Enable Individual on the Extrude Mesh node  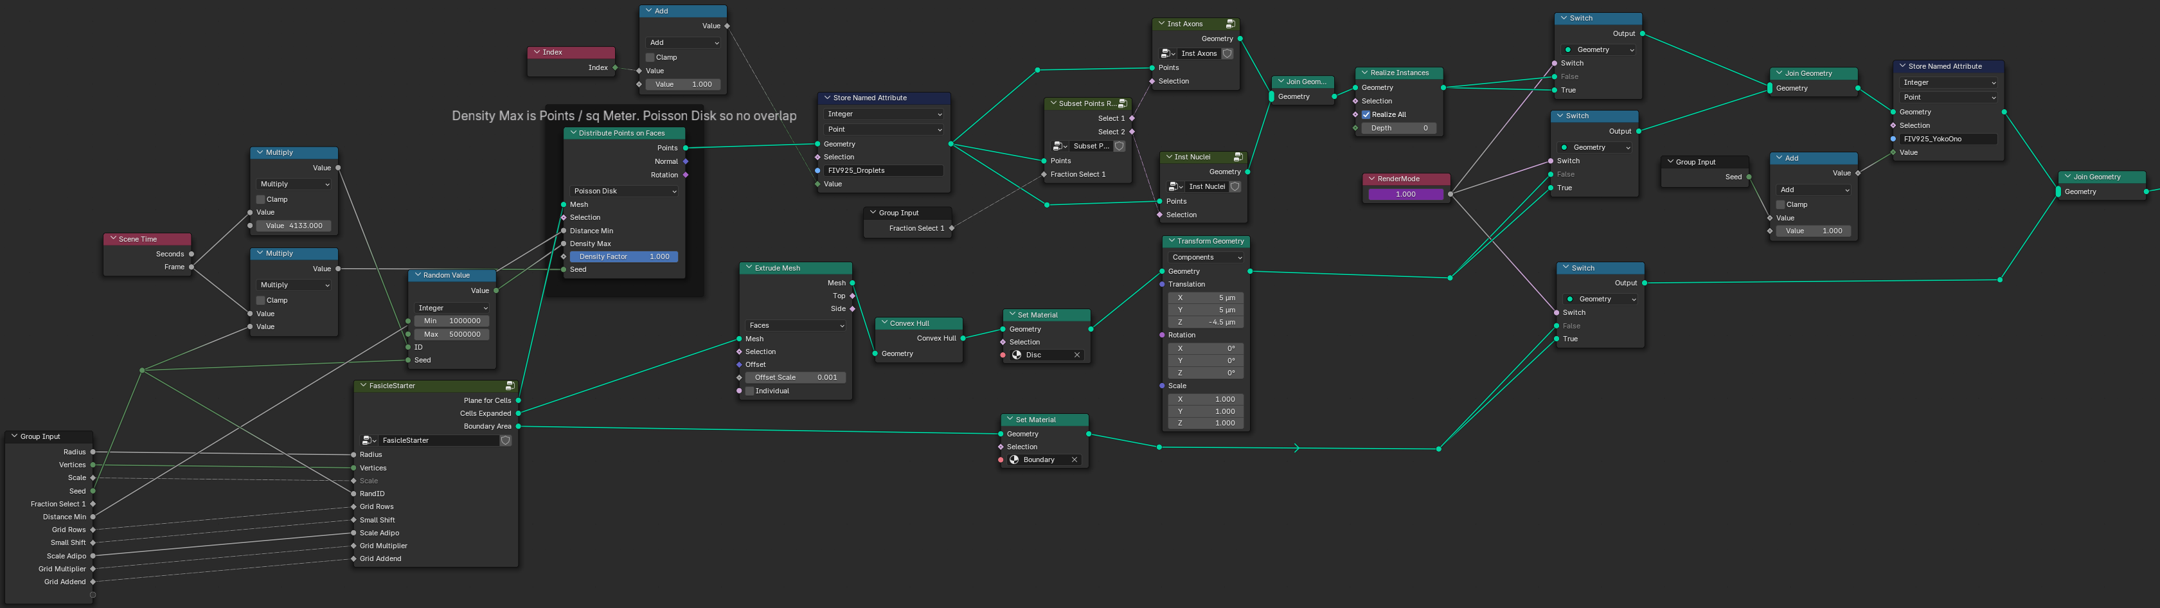point(751,391)
